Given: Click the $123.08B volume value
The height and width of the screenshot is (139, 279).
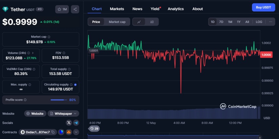Looking at the screenshot, I should [14, 58].
